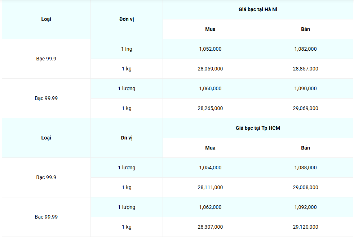The image size is (354, 238).
Task: Click the Mua header under Hanoi prices
Action: coord(210,29)
